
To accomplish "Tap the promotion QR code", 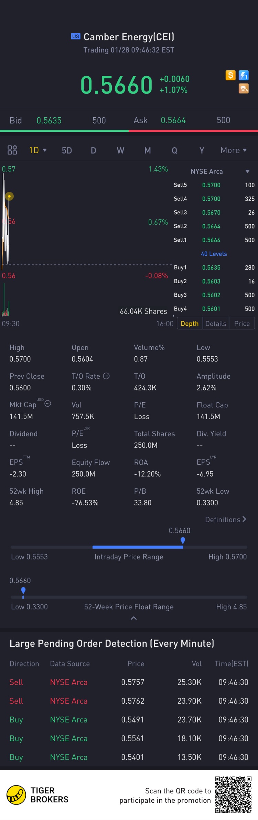I will click(x=233, y=795).
